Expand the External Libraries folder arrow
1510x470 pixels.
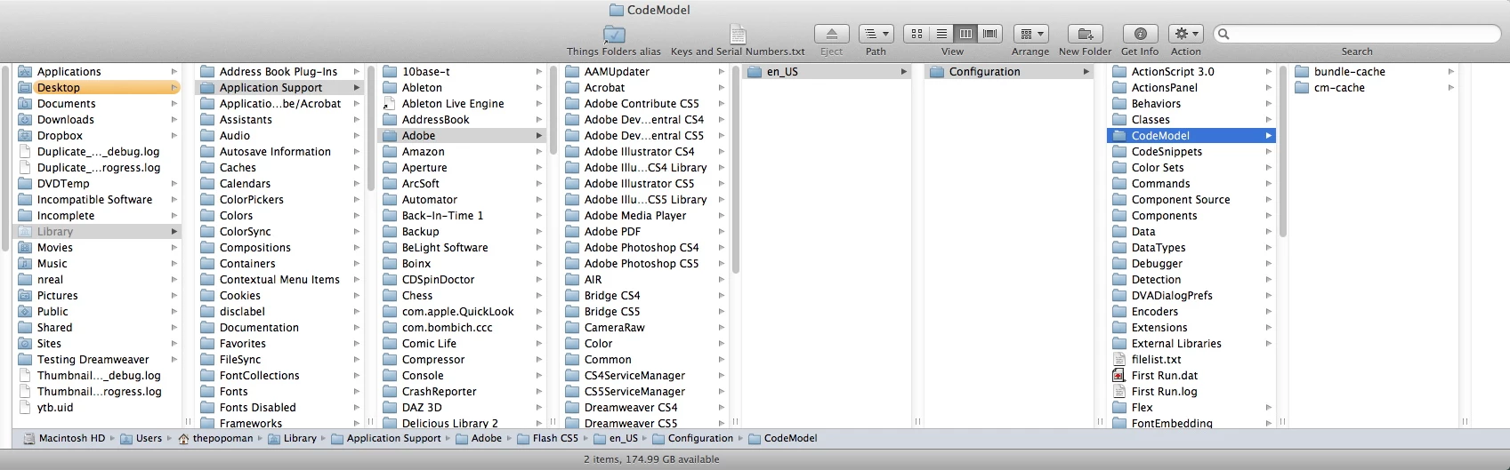[x=1268, y=344]
